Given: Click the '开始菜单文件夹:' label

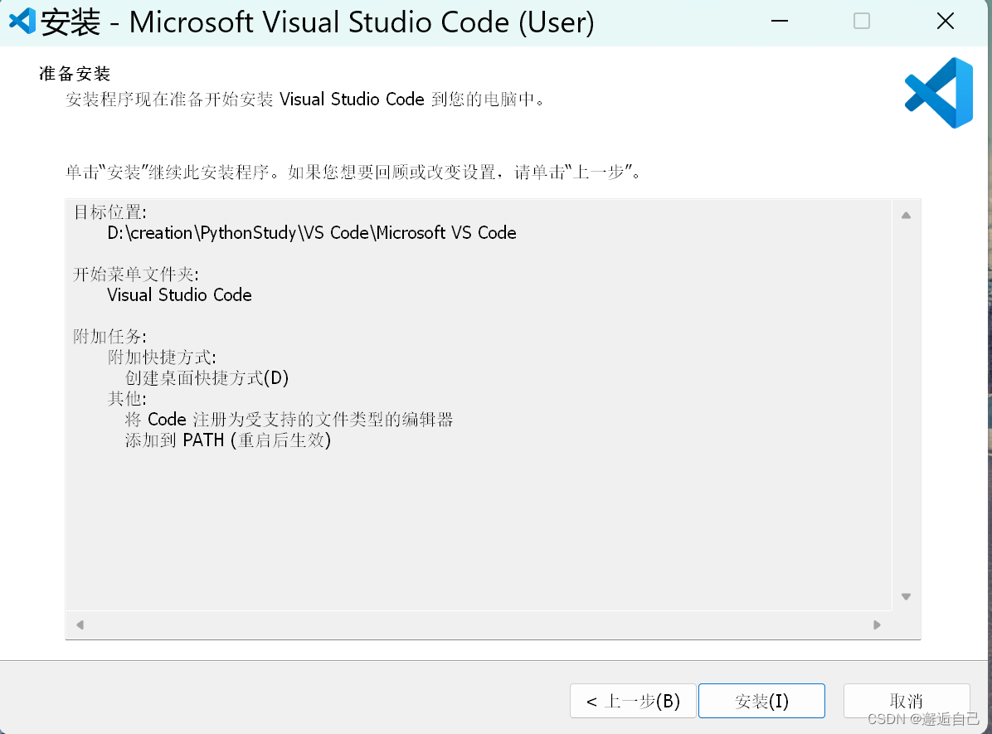Looking at the screenshot, I should [136, 274].
